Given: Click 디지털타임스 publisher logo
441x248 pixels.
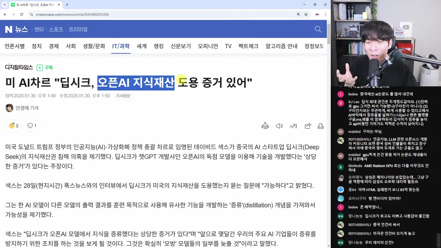Looking at the screenshot, I should pos(19,67).
